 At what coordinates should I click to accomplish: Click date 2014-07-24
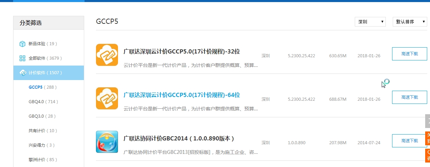(x=369, y=143)
